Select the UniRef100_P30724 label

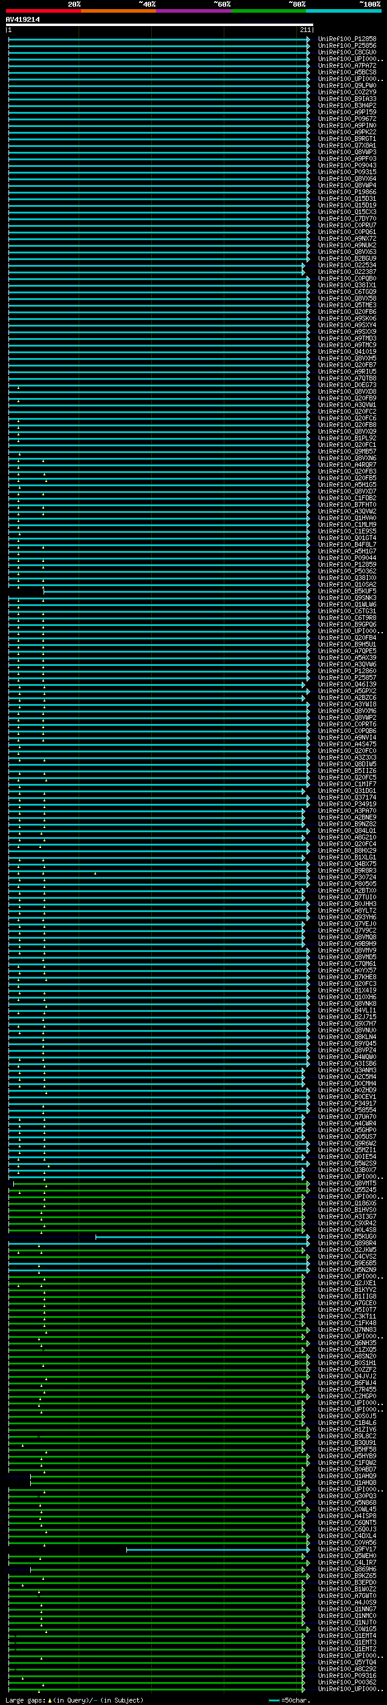[x=347, y=878]
